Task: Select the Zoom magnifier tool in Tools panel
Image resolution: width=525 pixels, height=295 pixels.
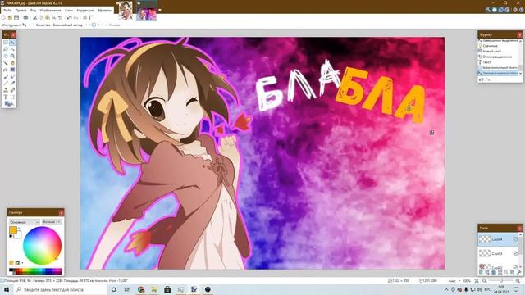Action: pyautogui.click(x=12, y=56)
